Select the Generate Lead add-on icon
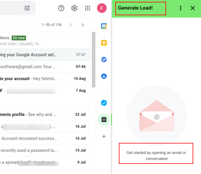The height and width of the screenshot is (174, 201). point(104,120)
